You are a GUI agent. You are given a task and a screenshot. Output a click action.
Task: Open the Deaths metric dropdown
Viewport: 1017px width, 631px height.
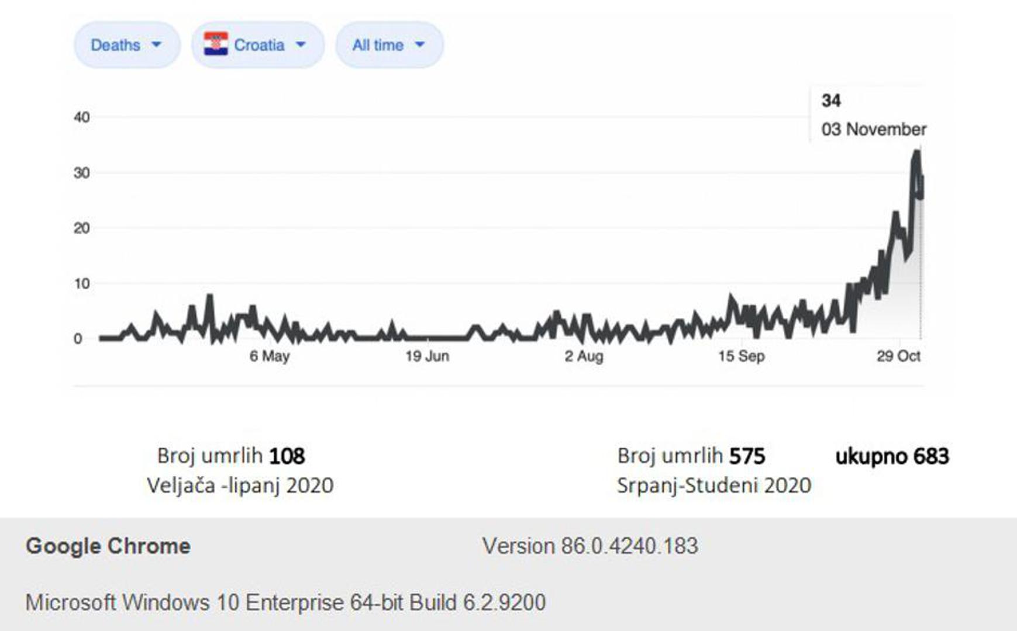pos(126,45)
